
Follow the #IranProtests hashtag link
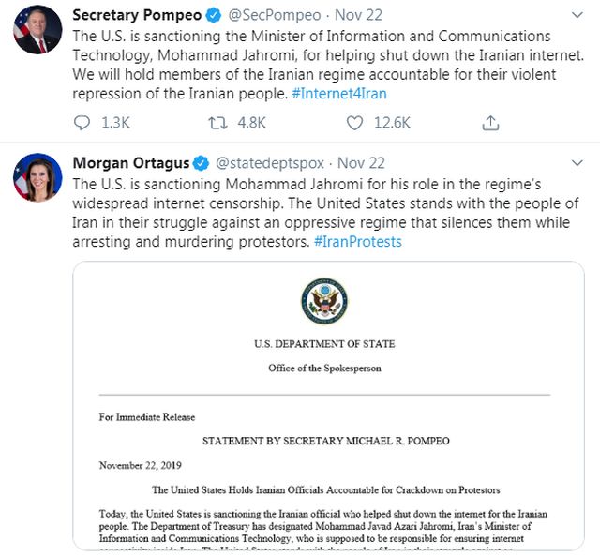tap(357, 241)
